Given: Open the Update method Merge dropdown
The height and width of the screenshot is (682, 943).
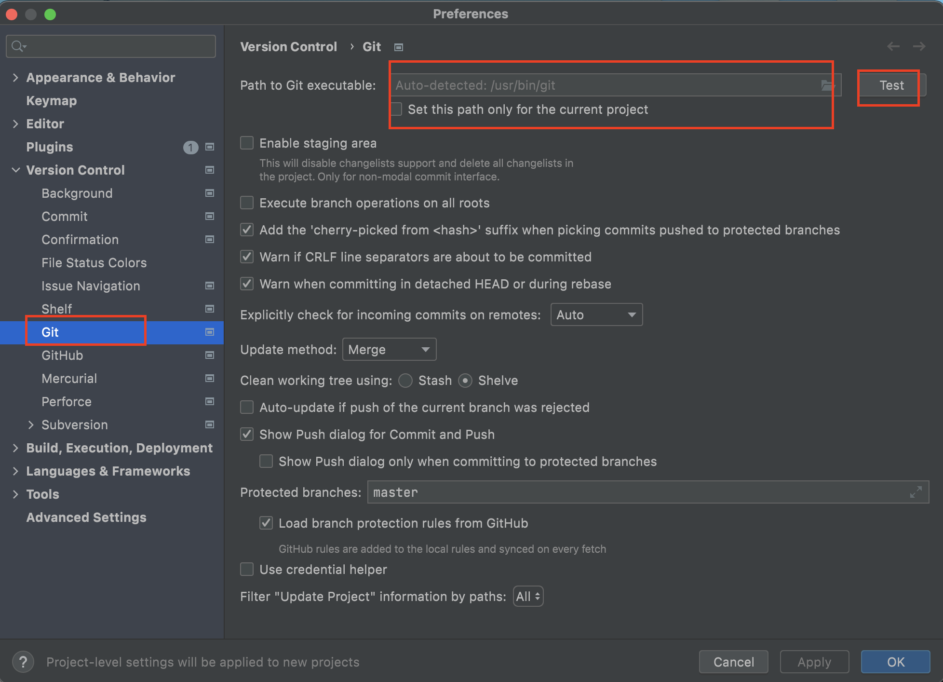Looking at the screenshot, I should [389, 350].
